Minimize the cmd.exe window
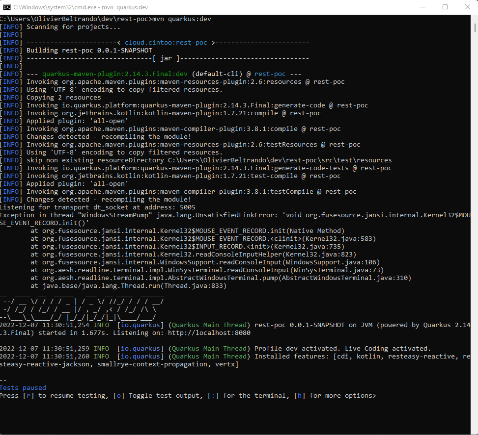The image size is (478, 435). [423, 7]
